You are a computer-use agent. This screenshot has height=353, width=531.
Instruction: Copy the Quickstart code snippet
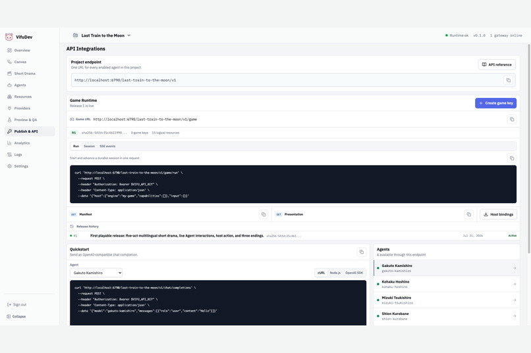click(x=361, y=252)
